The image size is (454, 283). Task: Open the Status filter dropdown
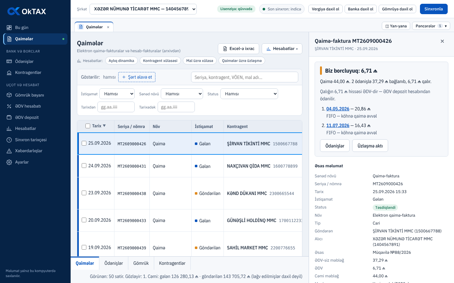249,94
